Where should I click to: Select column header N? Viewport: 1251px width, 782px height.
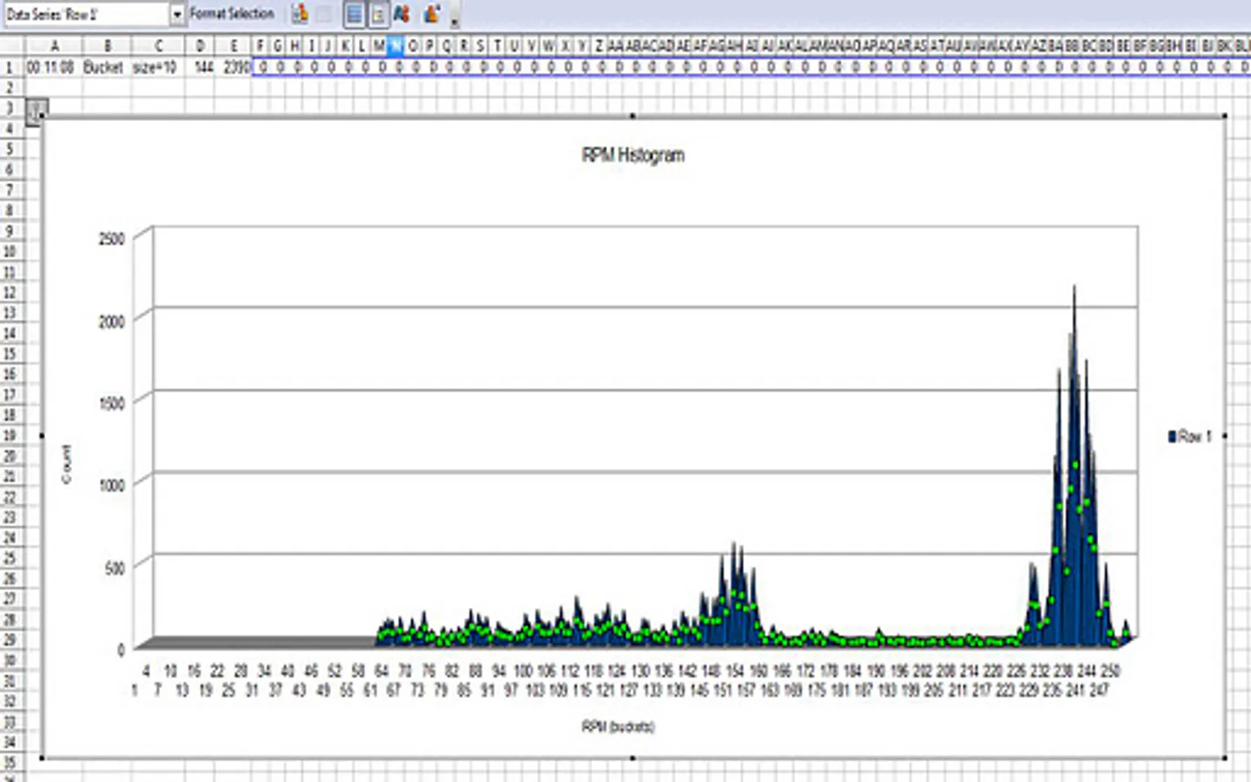tap(395, 46)
